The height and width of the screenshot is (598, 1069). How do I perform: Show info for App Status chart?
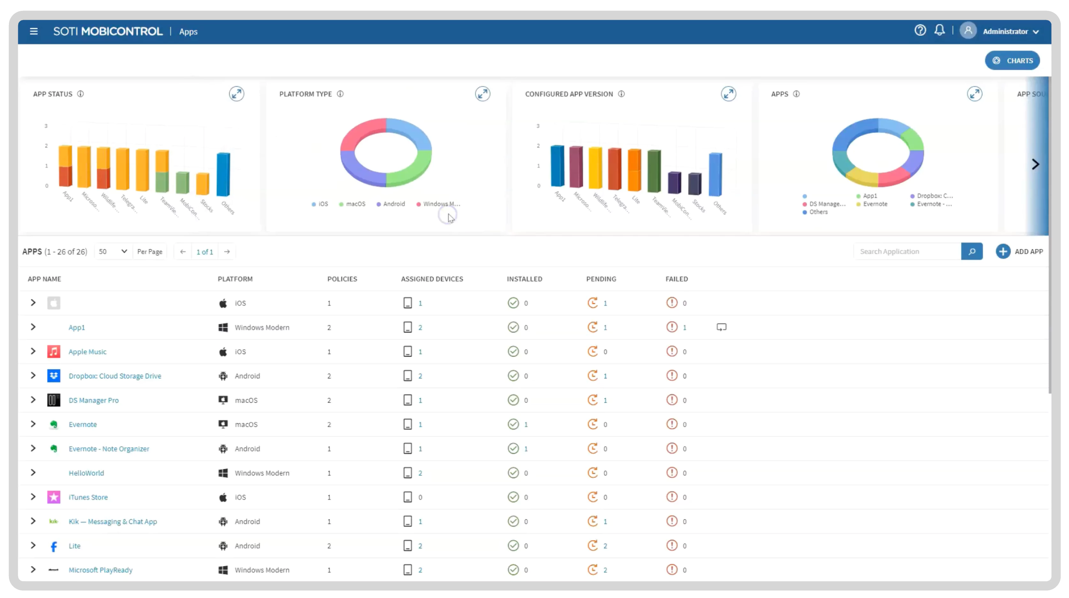pyautogui.click(x=80, y=94)
